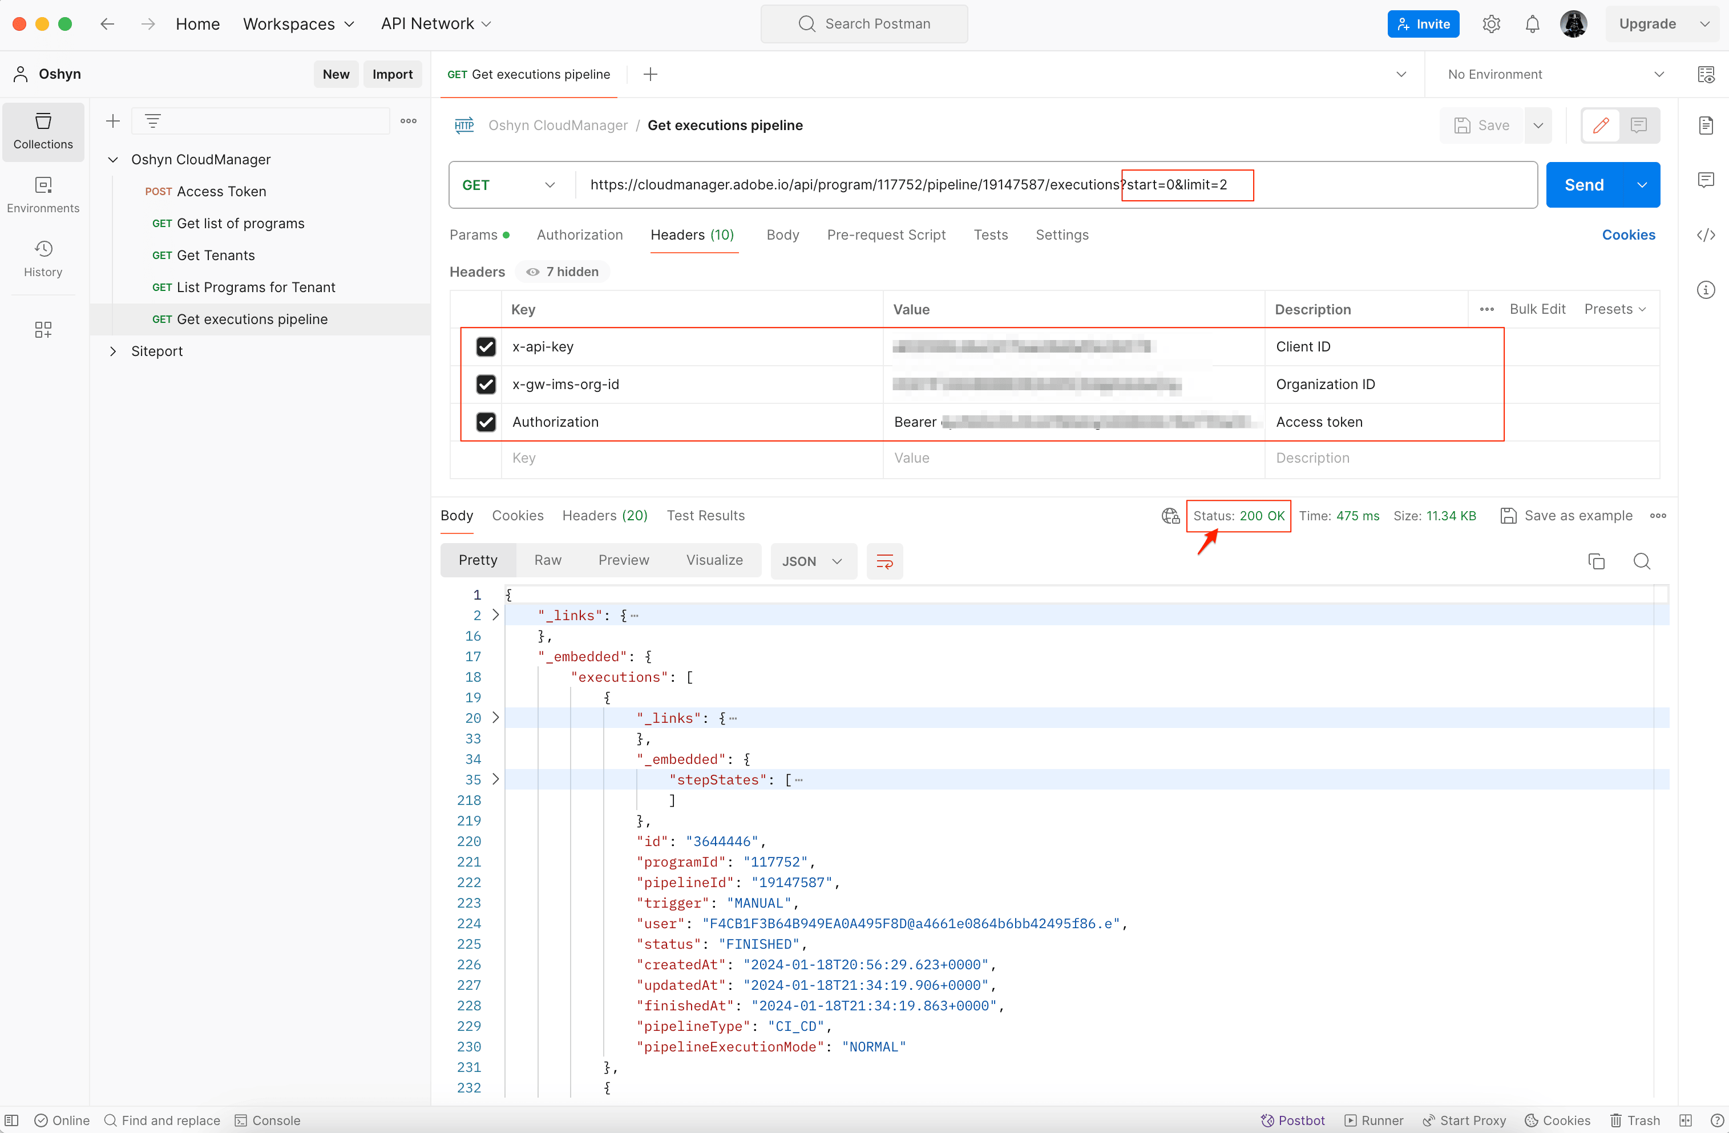The height and width of the screenshot is (1133, 1729).
Task: Click the Invite button
Action: pos(1423,24)
